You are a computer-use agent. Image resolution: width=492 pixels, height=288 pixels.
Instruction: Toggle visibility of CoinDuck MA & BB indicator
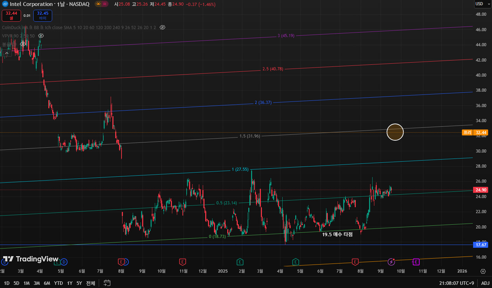coord(162,27)
